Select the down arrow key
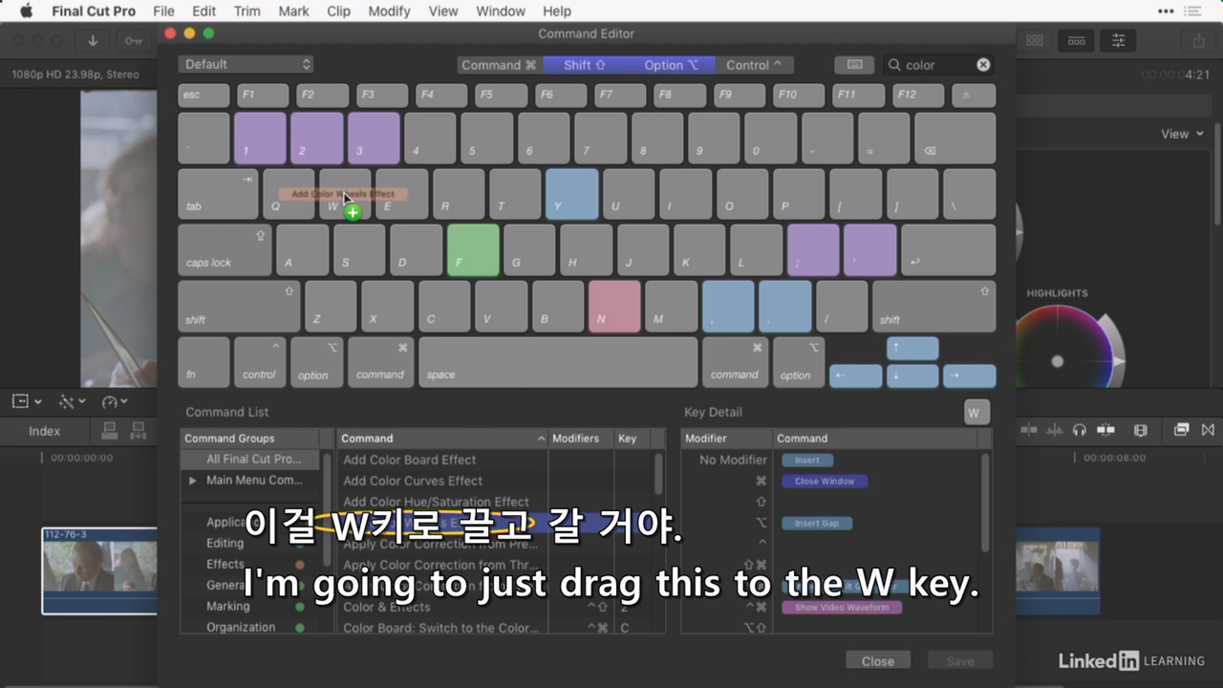This screenshot has height=688, width=1223. click(x=912, y=376)
